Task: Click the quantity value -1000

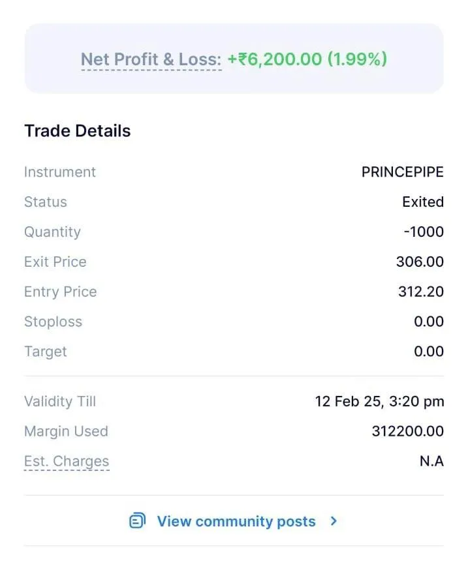Action: pos(424,232)
